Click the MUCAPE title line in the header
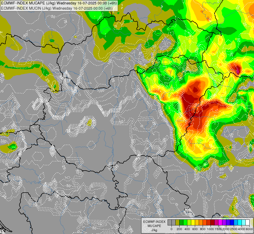 [x=59, y=3]
